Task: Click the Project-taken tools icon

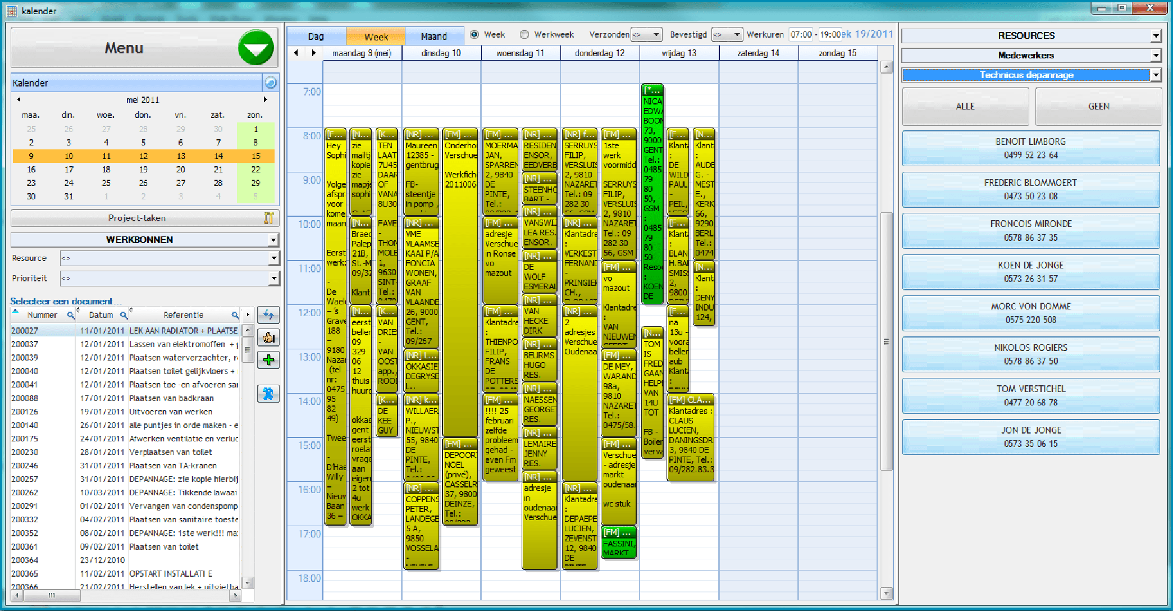Action: pyautogui.click(x=268, y=218)
